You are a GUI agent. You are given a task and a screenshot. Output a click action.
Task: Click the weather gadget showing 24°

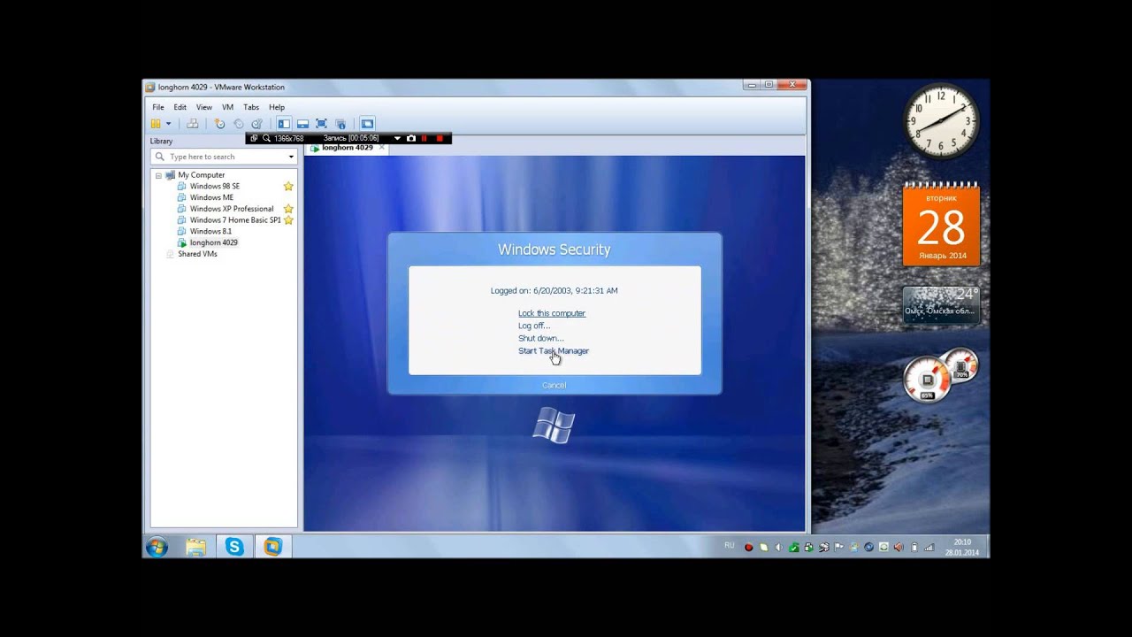(x=941, y=303)
